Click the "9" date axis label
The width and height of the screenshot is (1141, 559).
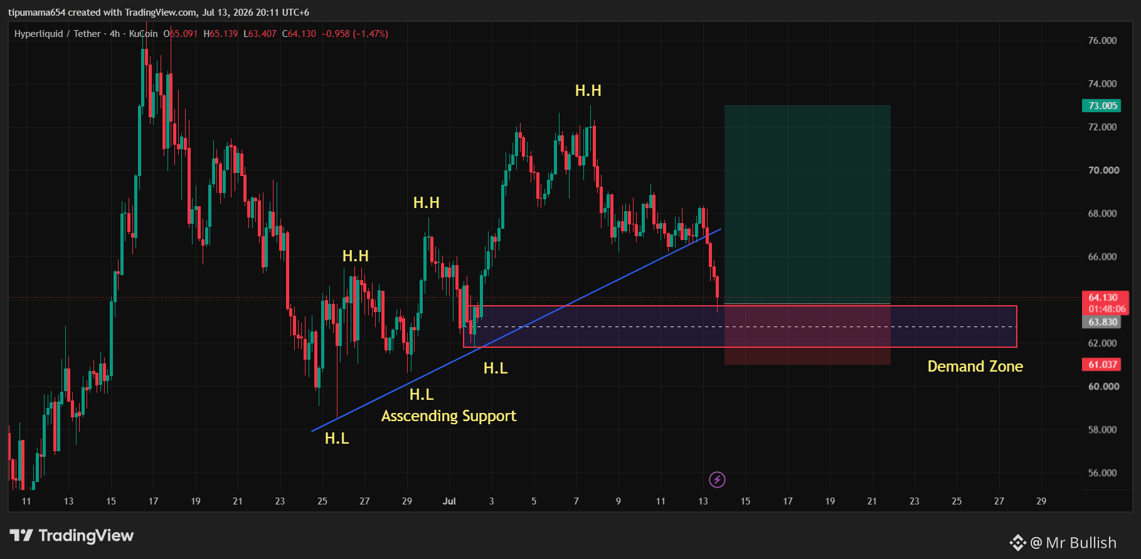[618, 501]
